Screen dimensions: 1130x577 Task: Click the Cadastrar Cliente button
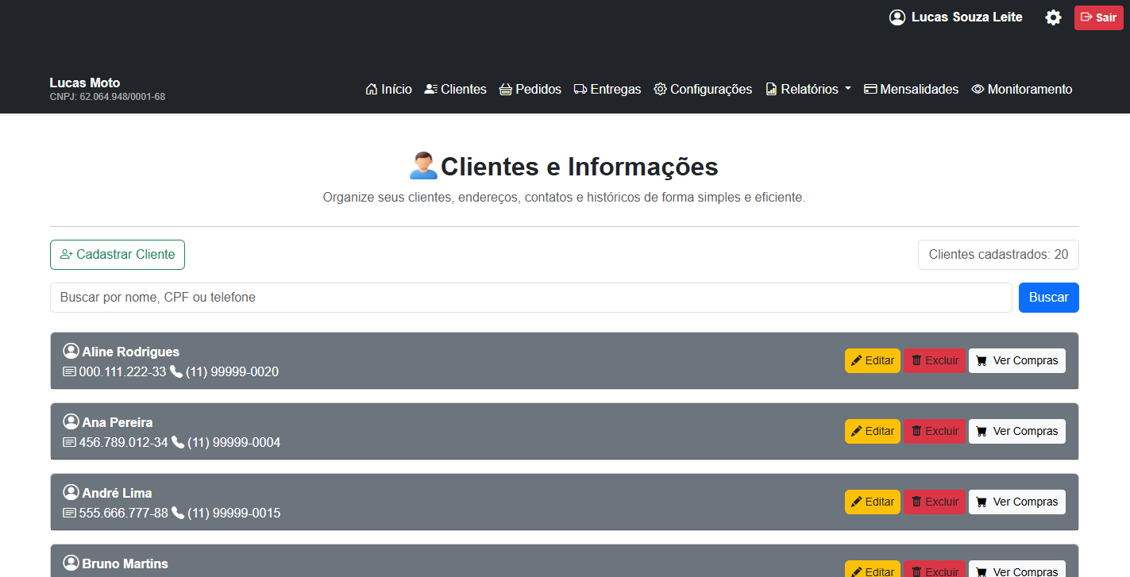(117, 254)
